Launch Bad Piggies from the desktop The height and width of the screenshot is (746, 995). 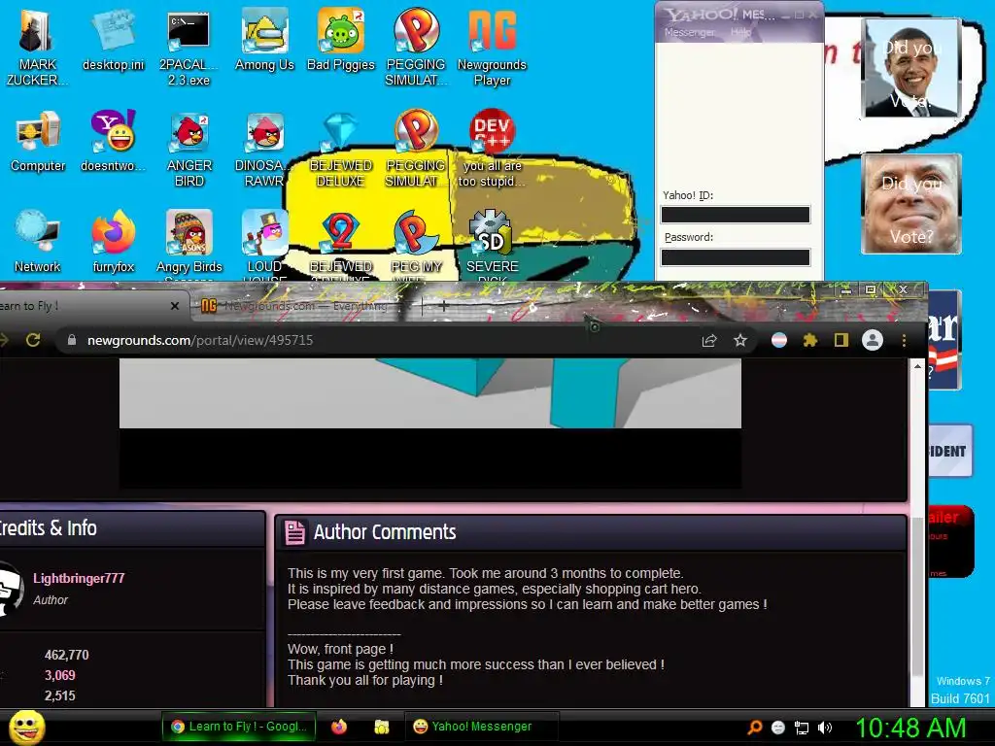pyautogui.click(x=341, y=41)
